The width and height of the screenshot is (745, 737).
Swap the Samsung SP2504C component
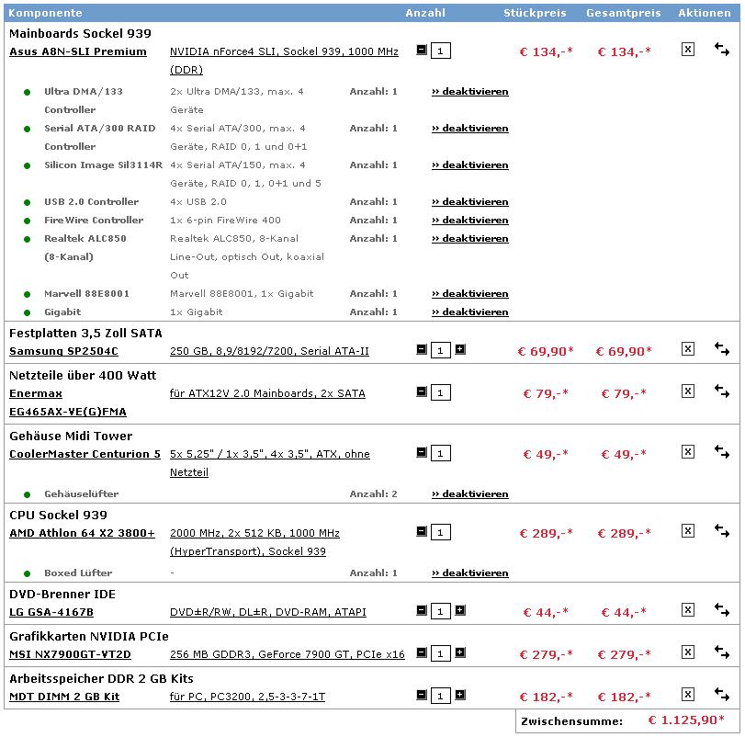click(x=722, y=349)
